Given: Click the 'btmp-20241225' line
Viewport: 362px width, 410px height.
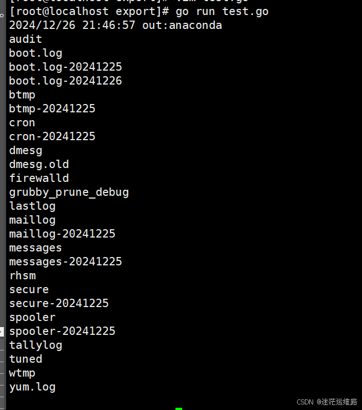Looking at the screenshot, I should [x=52, y=108].
